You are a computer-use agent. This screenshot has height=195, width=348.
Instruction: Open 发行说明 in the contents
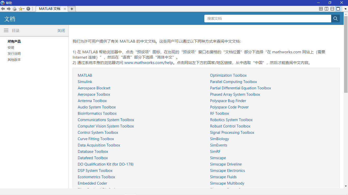[14, 54]
